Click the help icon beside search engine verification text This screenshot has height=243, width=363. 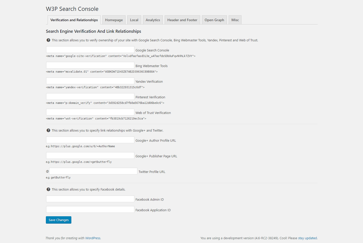click(48, 40)
